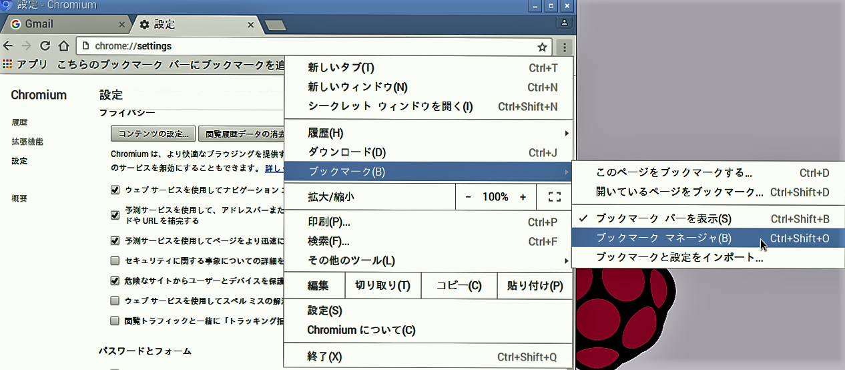Screen dimensions: 845x370
Task: Click 閲覧履歴データの消去 button
Action: coord(242,134)
